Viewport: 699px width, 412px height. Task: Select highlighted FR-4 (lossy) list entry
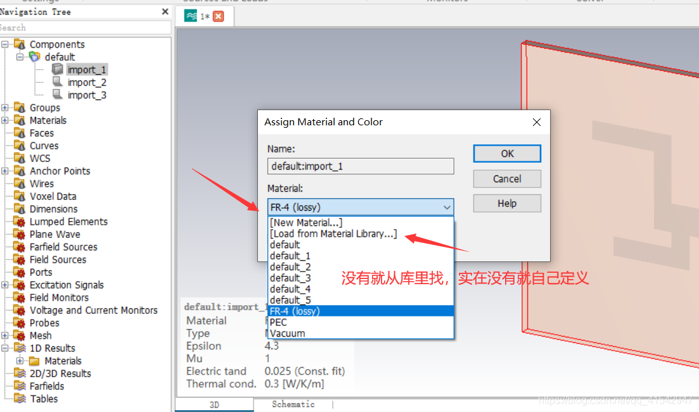click(361, 311)
